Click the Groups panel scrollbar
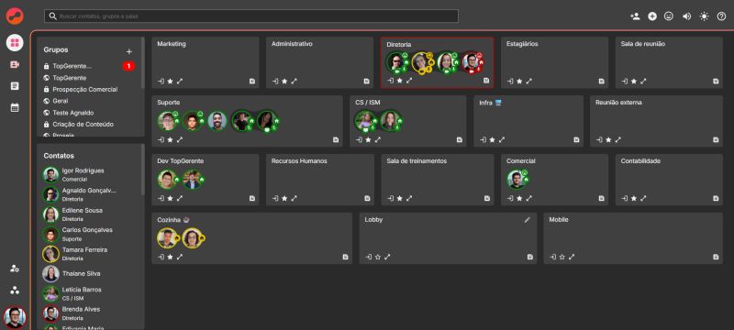The width and height of the screenshot is (734, 330). (143, 63)
